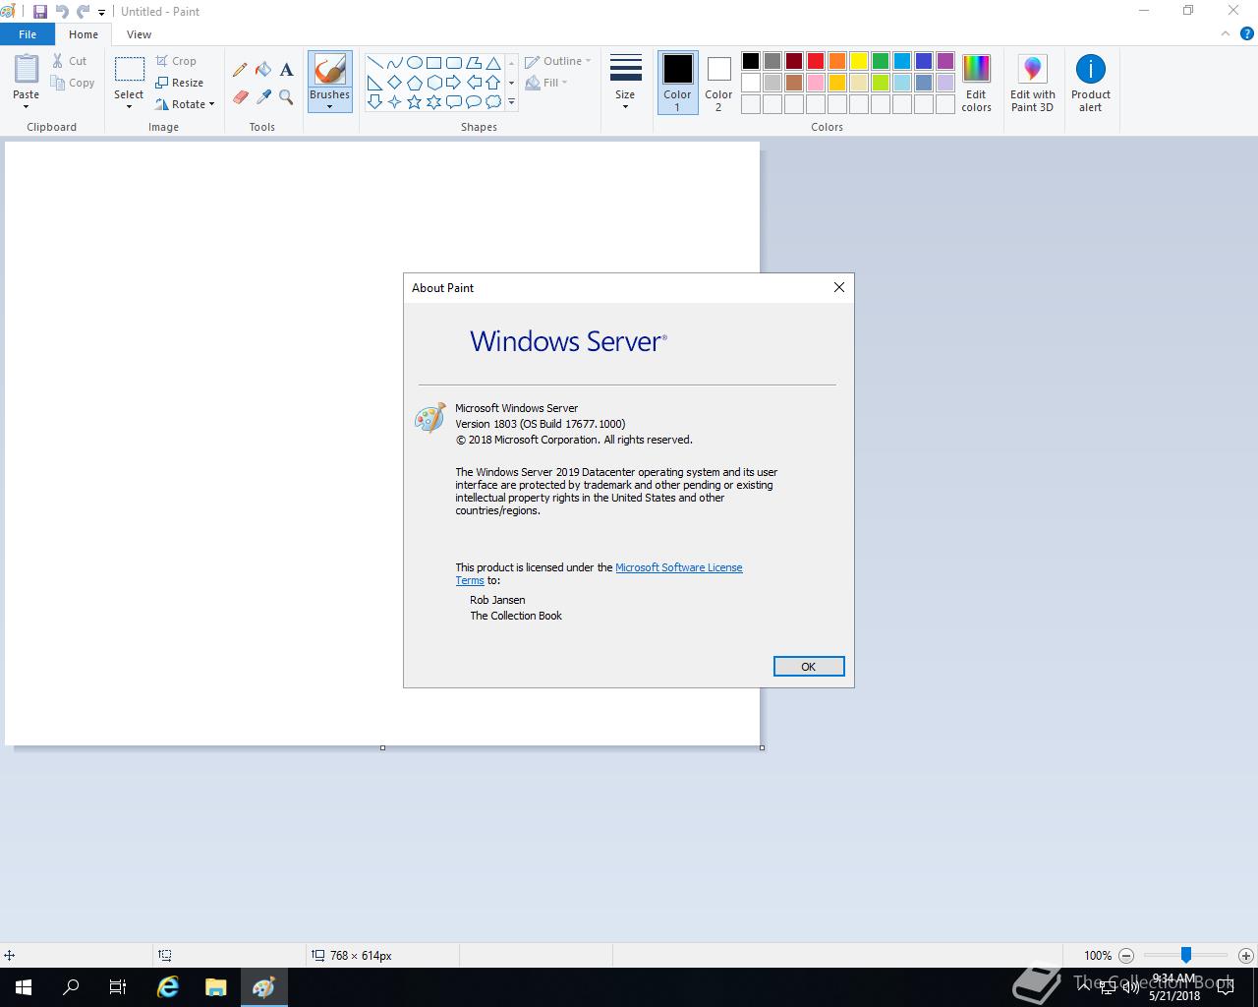Click the Paste clipboard icon
This screenshot has width=1258, height=1007.
coord(27,70)
